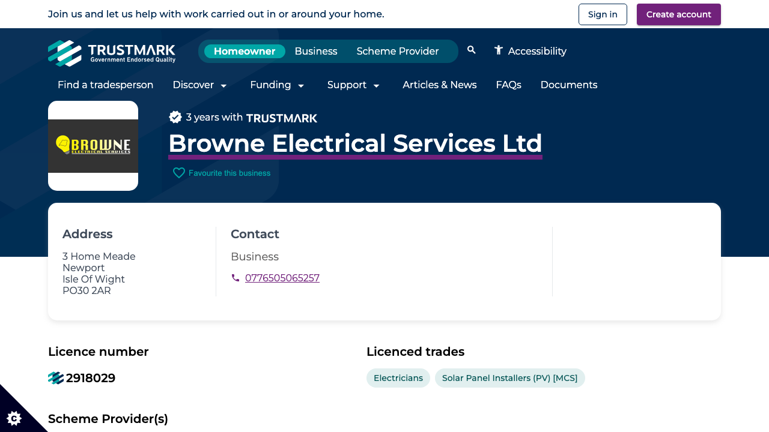Viewport: 769px width, 432px height.
Task: Click the Accessibility icon
Action: click(497, 50)
